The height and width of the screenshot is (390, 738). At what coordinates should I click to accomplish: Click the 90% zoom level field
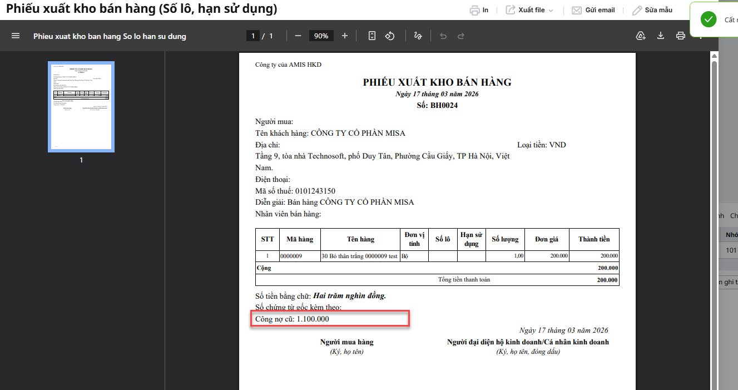click(321, 36)
